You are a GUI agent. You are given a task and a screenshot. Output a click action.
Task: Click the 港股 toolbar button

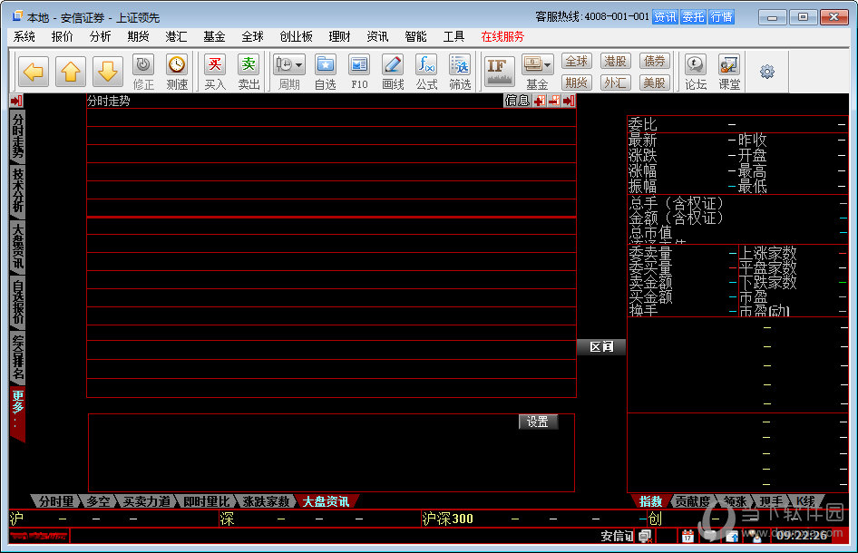(x=616, y=62)
